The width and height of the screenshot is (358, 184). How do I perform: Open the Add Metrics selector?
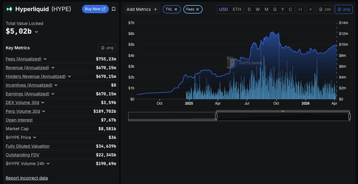click(142, 9)
